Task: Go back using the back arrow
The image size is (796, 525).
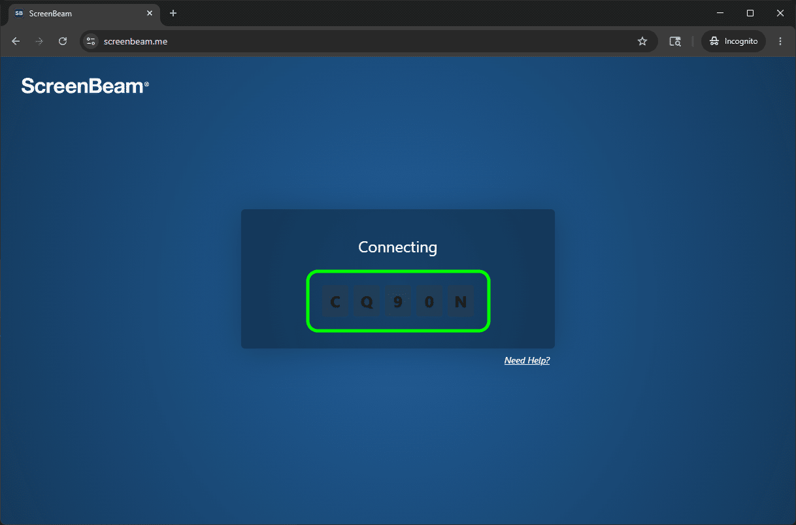Action: (x=16, y=41)
